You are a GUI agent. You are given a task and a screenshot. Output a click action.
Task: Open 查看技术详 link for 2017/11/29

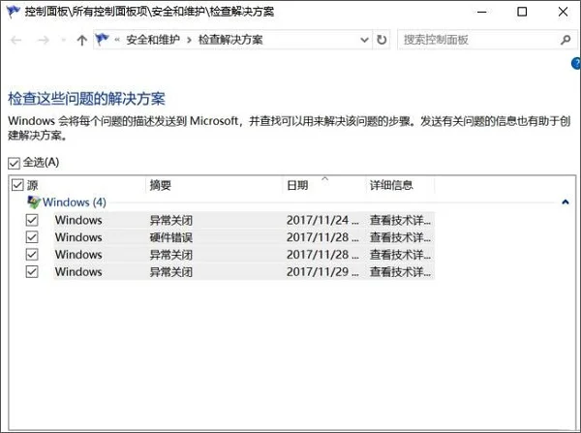pyautogui.click(x=400, y=272)
